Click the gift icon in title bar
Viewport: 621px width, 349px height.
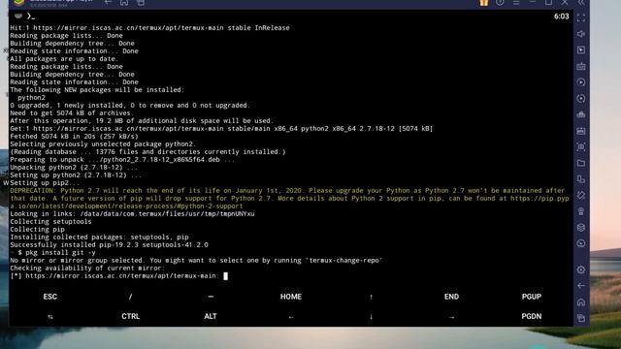click(484, 3)
